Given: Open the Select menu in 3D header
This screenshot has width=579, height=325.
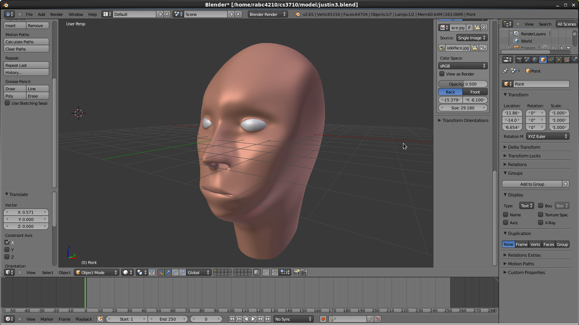Looking at the screenshot, I should point(47,273).
